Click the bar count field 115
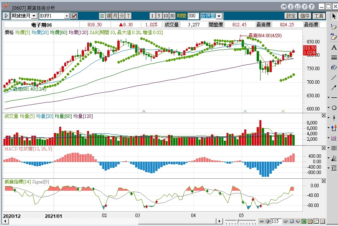Screen dimensions: 338x226 (276, 221)
